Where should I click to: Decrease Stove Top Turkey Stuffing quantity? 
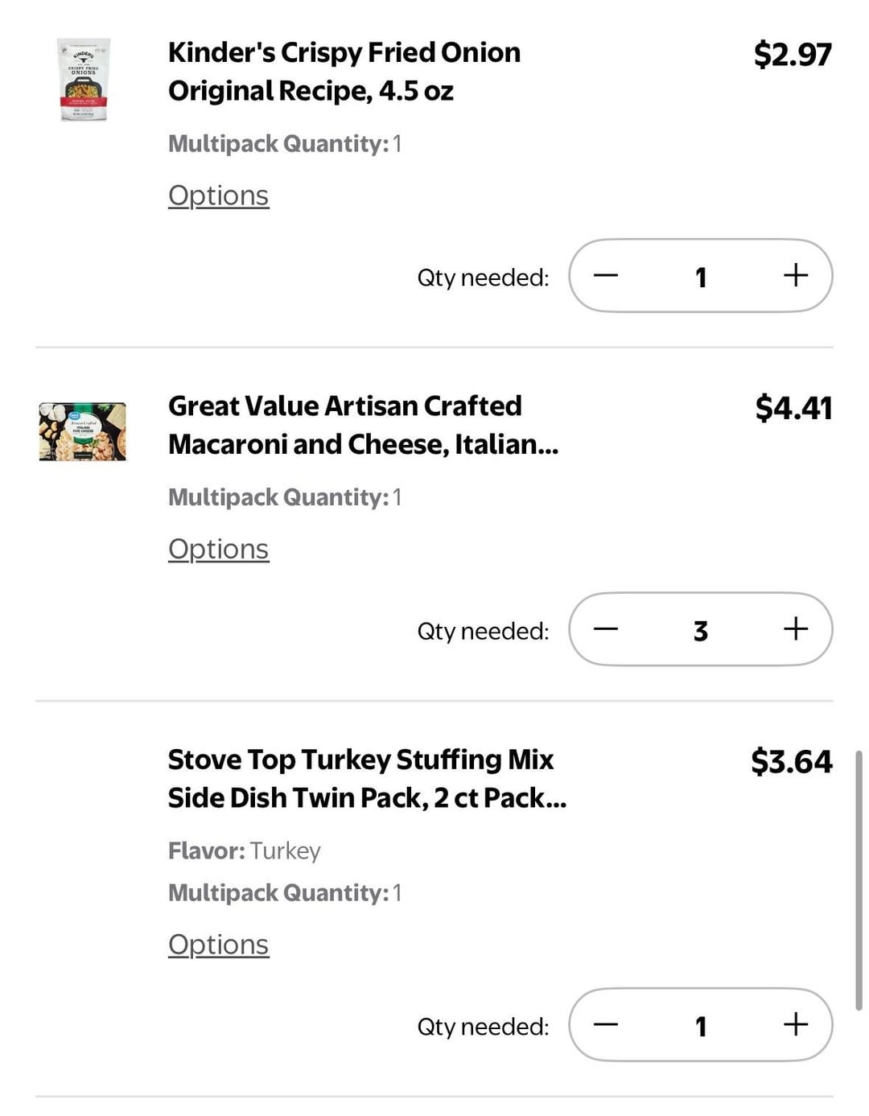coord(606,1024)
